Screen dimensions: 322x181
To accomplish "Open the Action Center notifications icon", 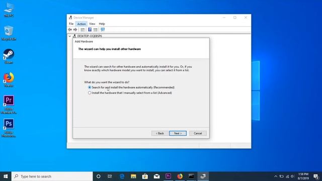I will [316, 176].
